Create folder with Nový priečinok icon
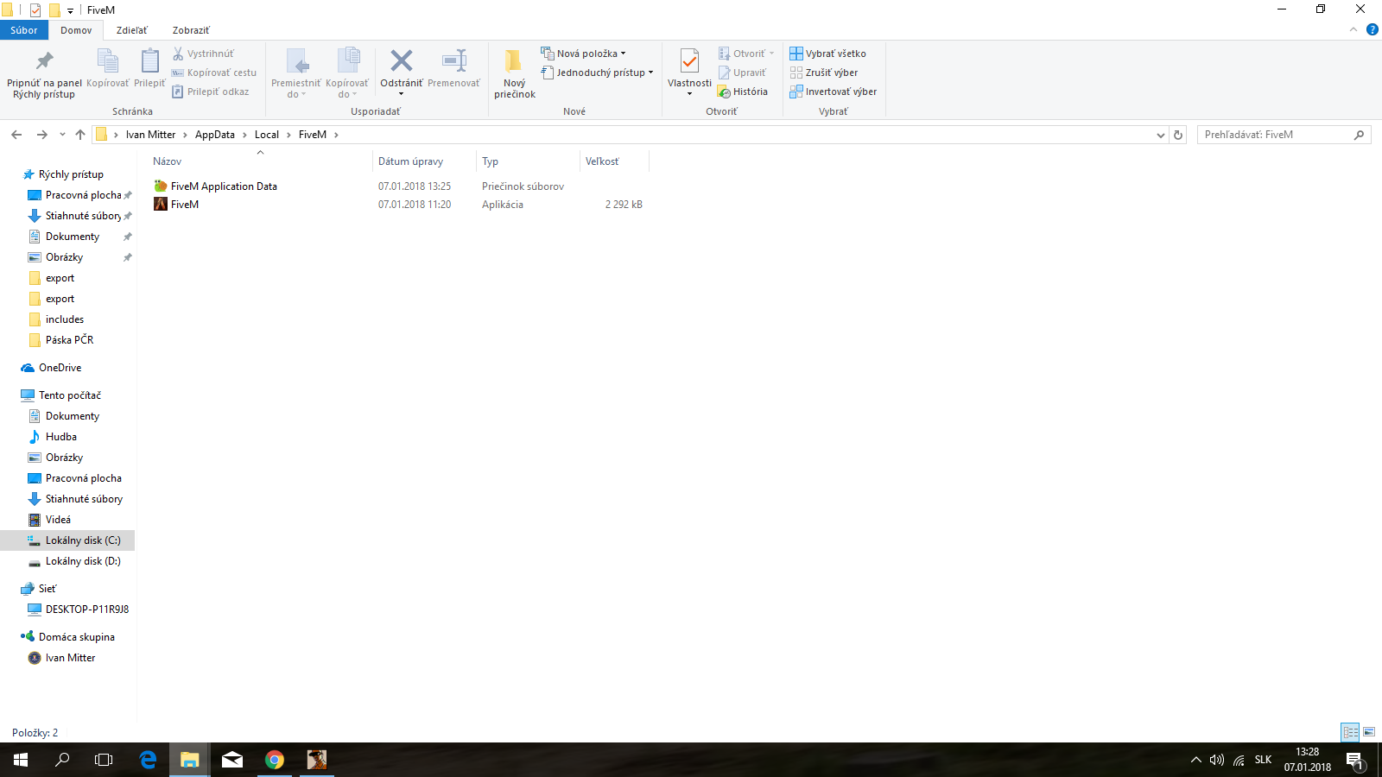1382x777 pixels. coord(514,60)
